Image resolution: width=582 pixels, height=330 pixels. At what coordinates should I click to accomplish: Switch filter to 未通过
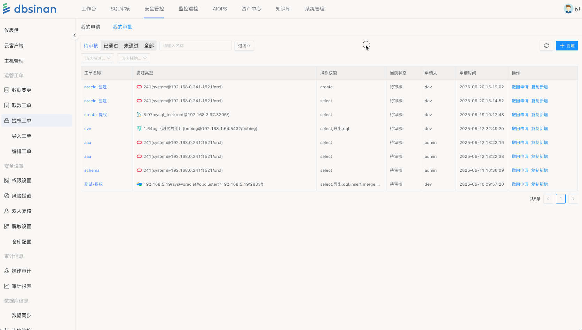pos(131,46)
